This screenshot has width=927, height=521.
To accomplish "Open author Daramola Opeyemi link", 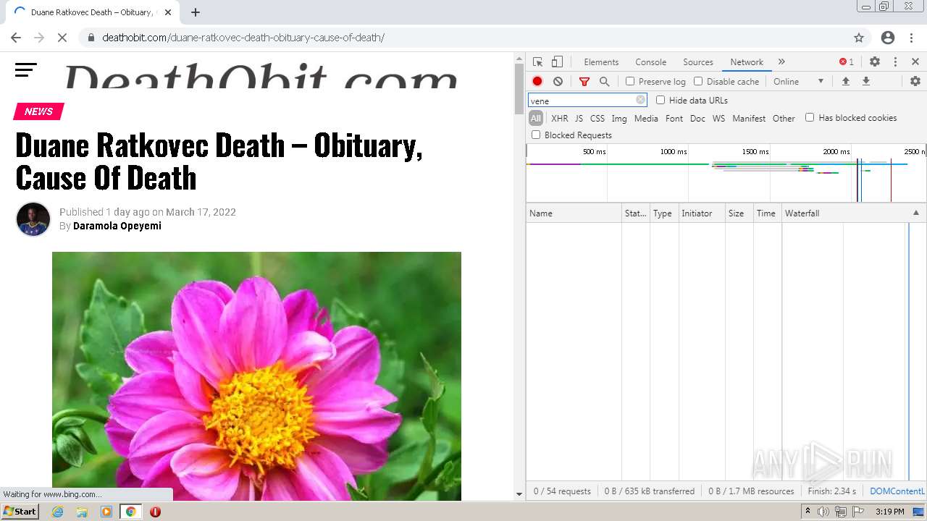I will pyautogui.click(x=117, y=226).
